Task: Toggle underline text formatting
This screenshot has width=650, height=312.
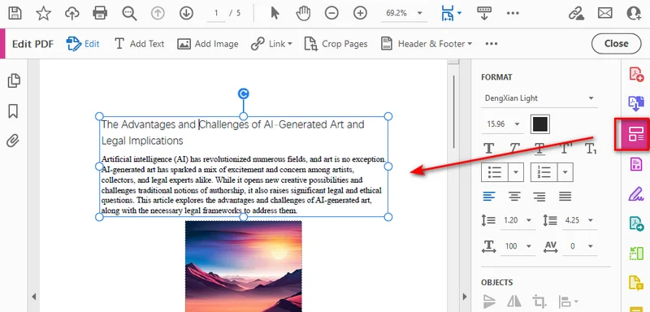Action: [539, 149]
